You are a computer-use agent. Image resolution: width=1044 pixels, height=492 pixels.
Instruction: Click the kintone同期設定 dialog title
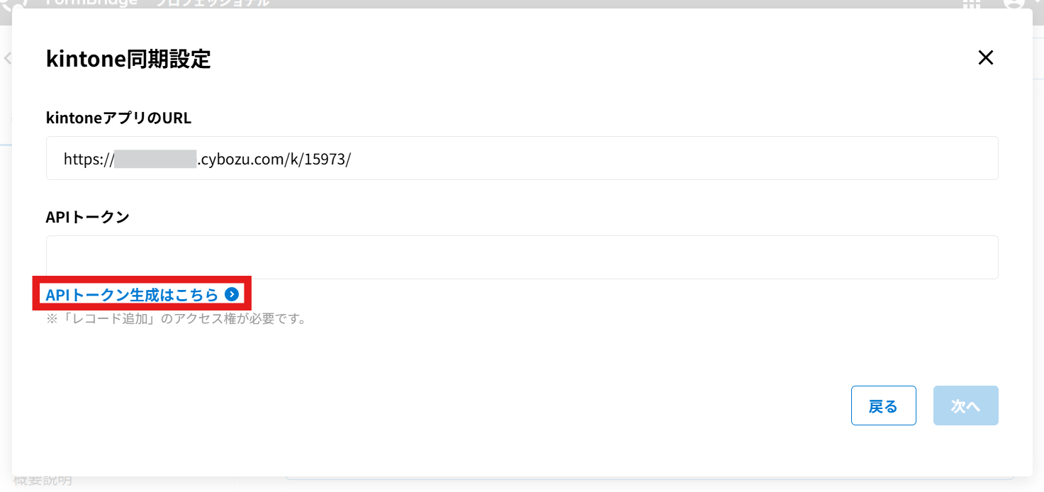point(128,59)
